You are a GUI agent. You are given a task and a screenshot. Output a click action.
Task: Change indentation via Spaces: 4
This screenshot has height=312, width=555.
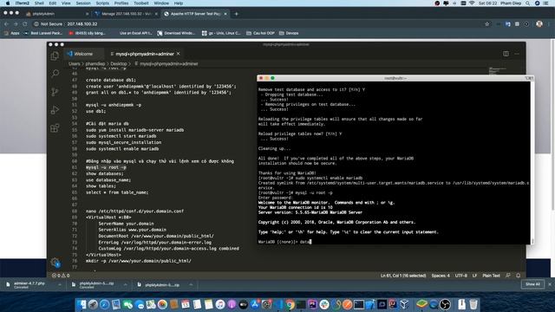(x=441, y=276)
